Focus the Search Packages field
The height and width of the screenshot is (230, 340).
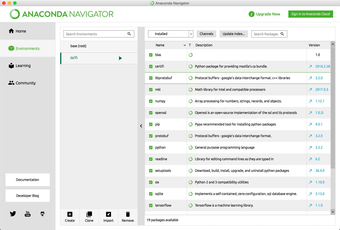point(269,34)
